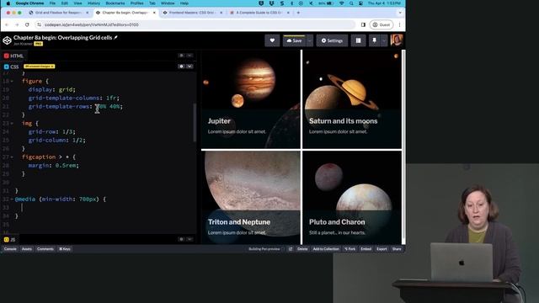This screenshot has width=539, height=303.
Task: Open the user avatar menu
Action: (x=397, y=40)
